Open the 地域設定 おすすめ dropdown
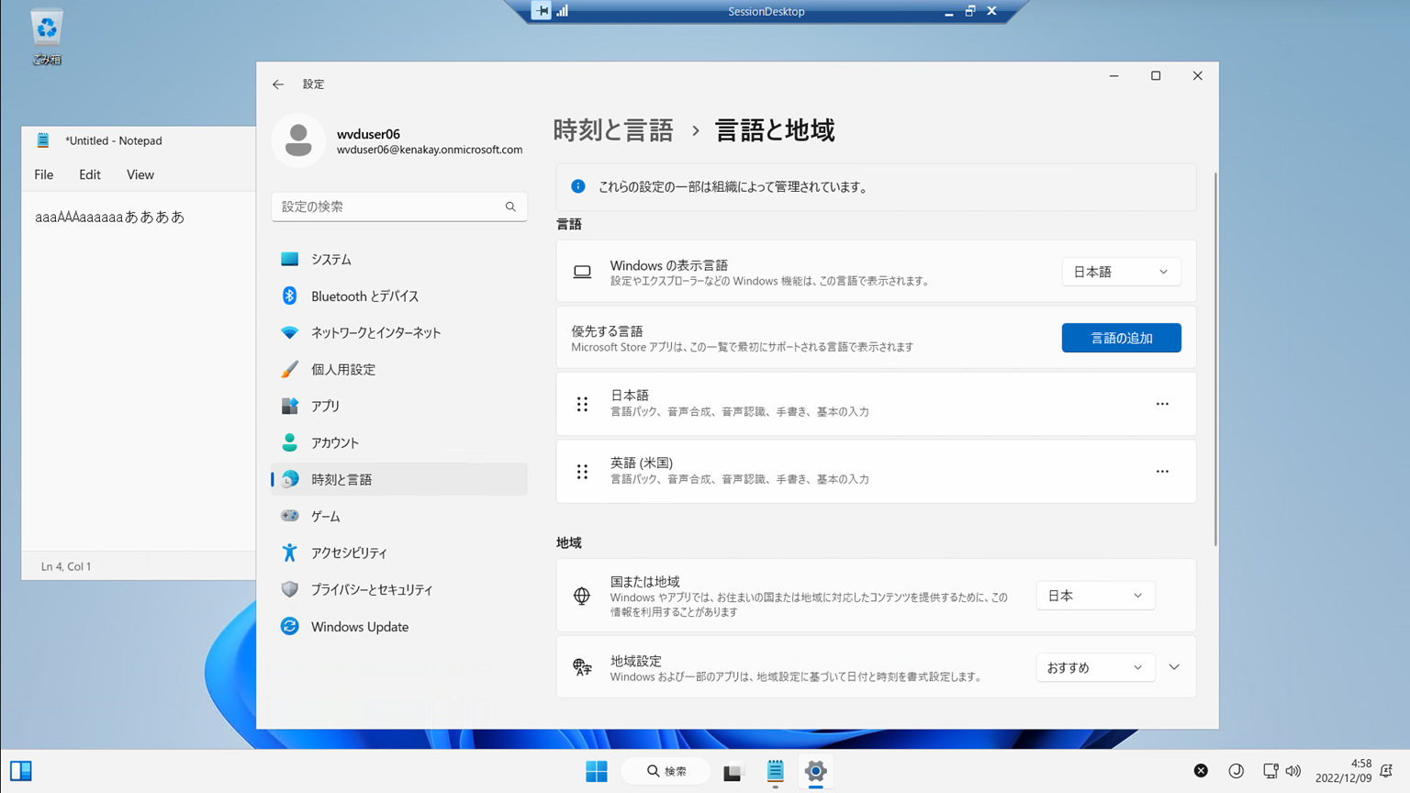Viewport: 1410px width, 793px height. [x=1095, y=667]
